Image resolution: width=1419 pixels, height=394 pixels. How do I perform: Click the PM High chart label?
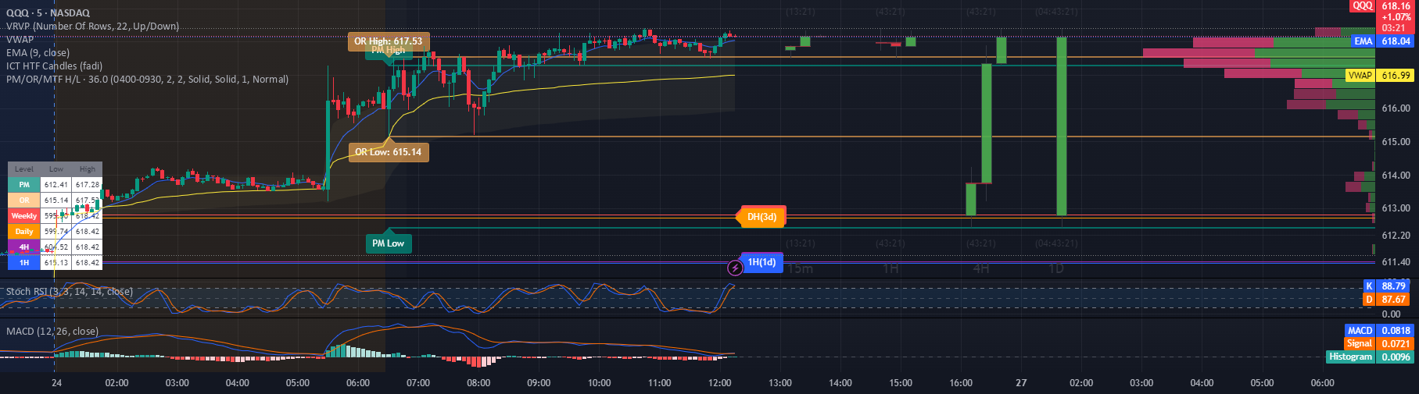click(x=388, y=51)
